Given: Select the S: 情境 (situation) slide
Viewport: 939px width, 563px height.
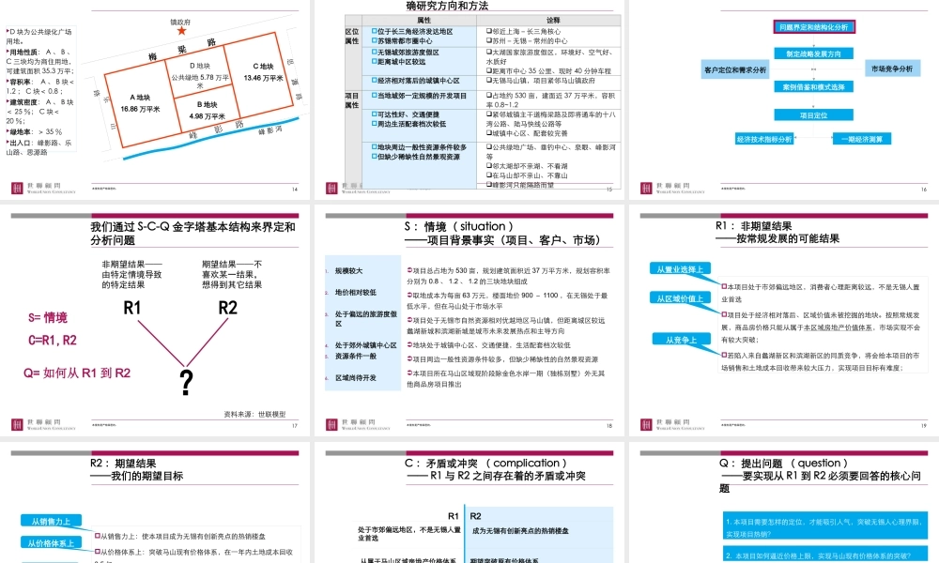Looking at the screenshot, I should point(469,321).
